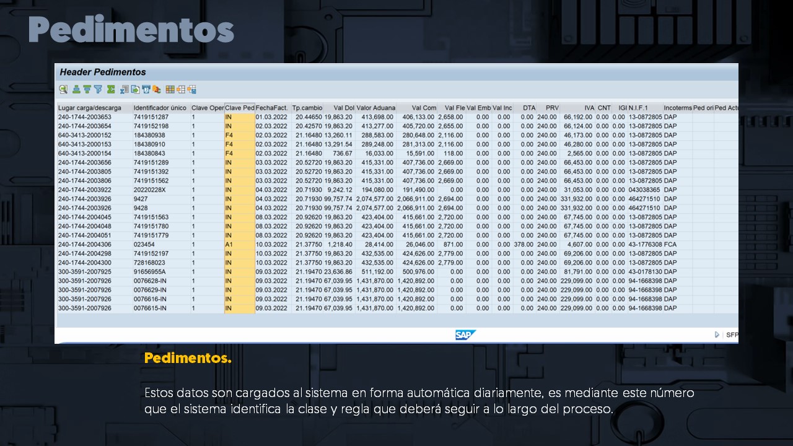793x446 pixels.
Task: Click the ABC analysis icon
Action: [156, 89]
